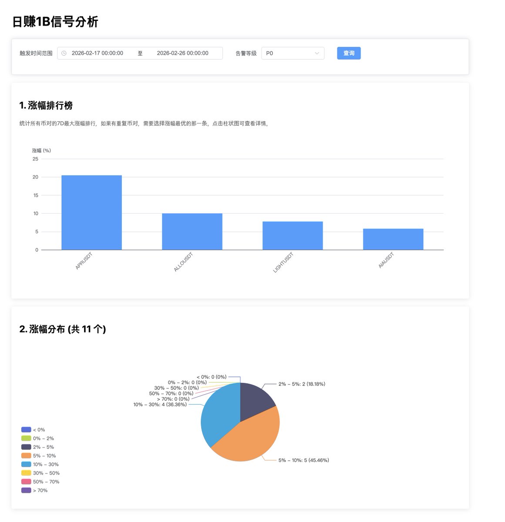Click the blue 查询 query button
The image size is (505, 522).
[348, 53]
